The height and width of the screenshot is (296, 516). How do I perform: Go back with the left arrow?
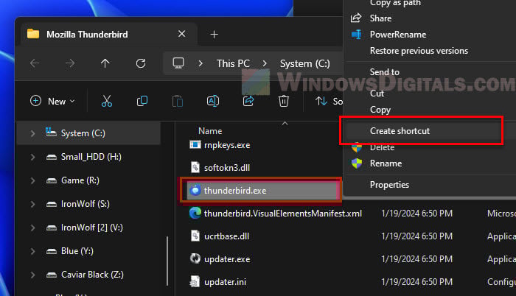click(x=35, y=63)
